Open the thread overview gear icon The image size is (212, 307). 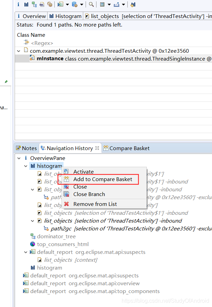50,4
